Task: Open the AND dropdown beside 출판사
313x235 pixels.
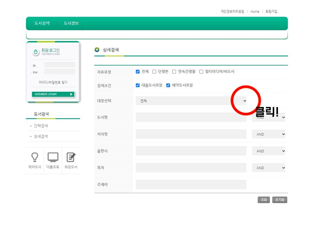Action: point(268,151)
